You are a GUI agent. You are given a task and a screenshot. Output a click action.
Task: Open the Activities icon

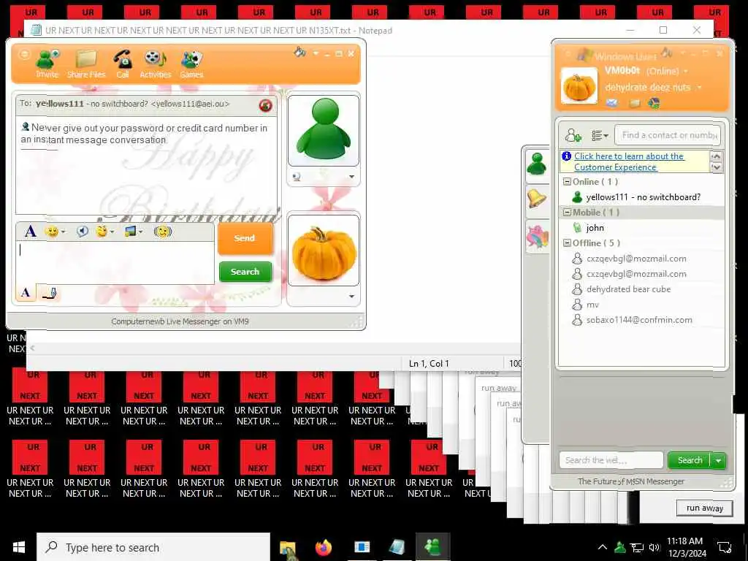(155, 64)
